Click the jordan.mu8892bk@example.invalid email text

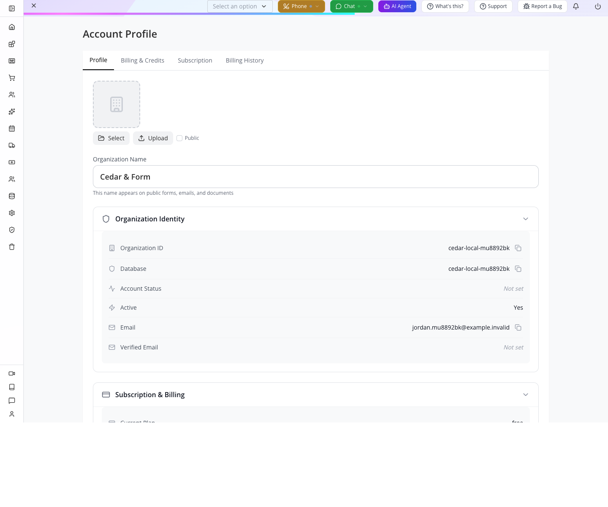pyautogui.click(x=461, y=327)
